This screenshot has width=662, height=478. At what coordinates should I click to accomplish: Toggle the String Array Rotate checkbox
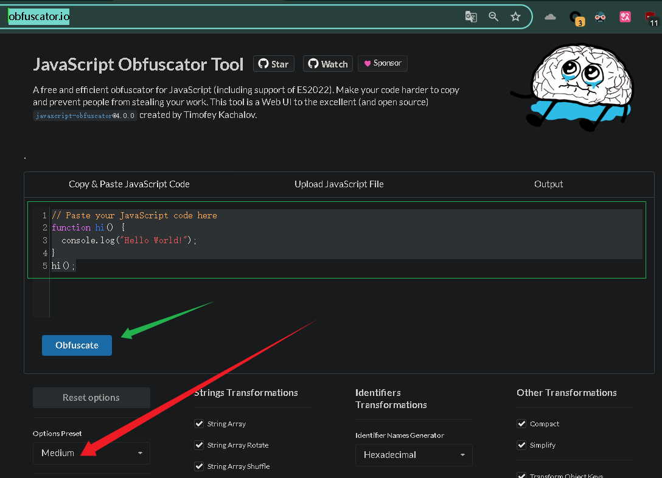[199, 445]
